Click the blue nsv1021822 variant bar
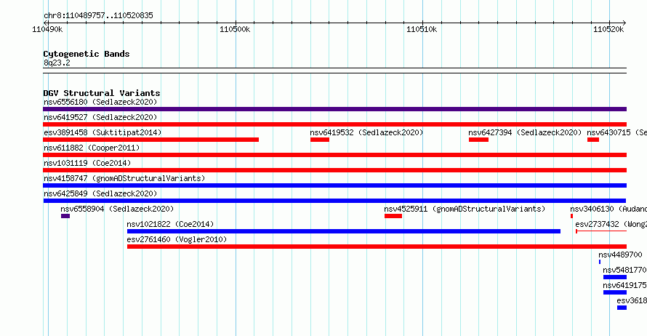Screen dimensions: 647x336 point(344,231)
